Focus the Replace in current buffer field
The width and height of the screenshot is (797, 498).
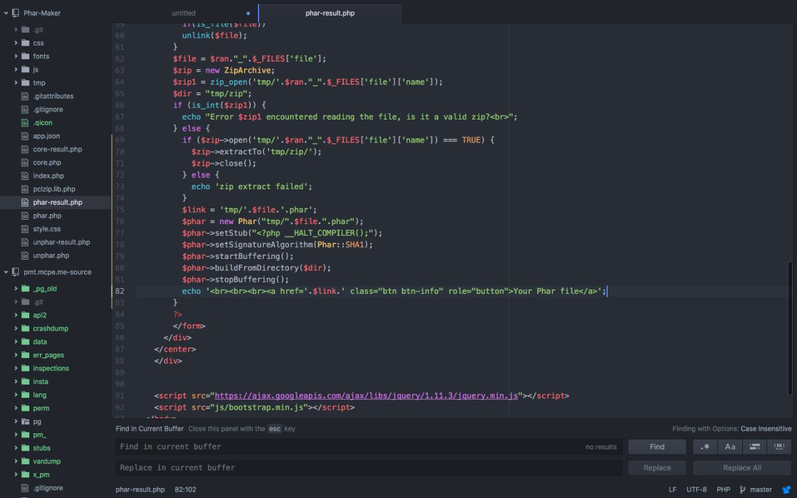[x=369, y=468]
